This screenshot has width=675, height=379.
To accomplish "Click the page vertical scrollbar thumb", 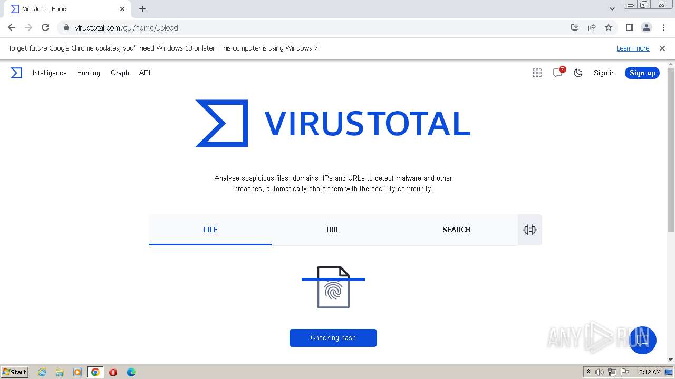I will [671, 149].
